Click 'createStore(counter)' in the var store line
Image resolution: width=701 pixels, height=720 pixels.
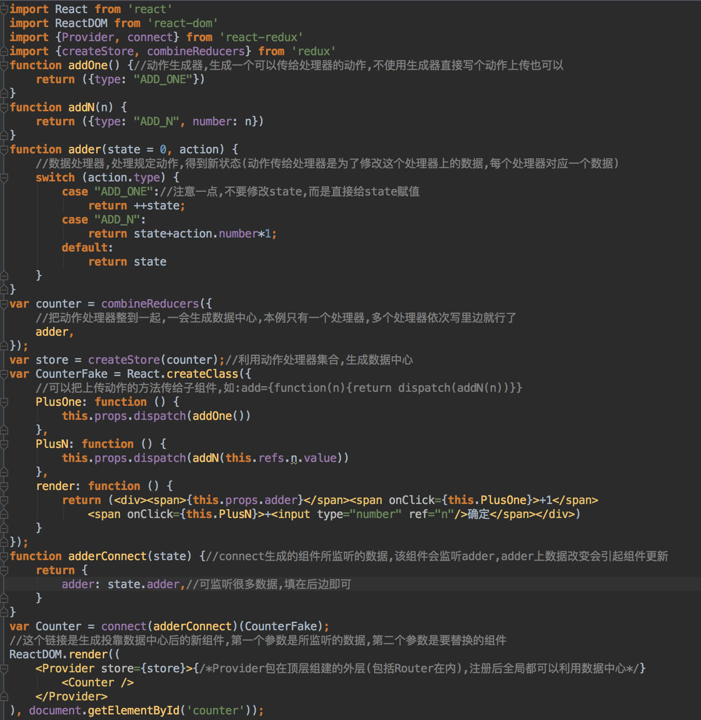click(x=153, y=360)
